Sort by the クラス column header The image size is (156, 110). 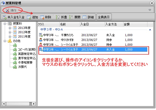click(49, 24)
